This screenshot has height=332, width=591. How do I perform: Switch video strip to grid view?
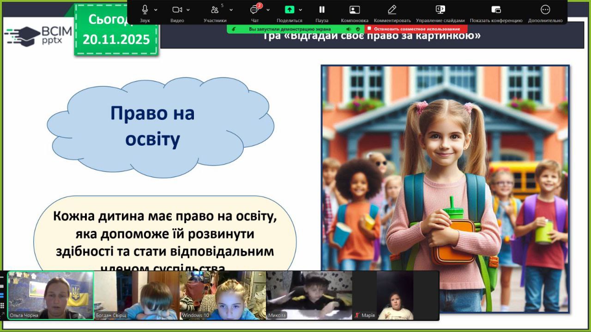point(2,305)
